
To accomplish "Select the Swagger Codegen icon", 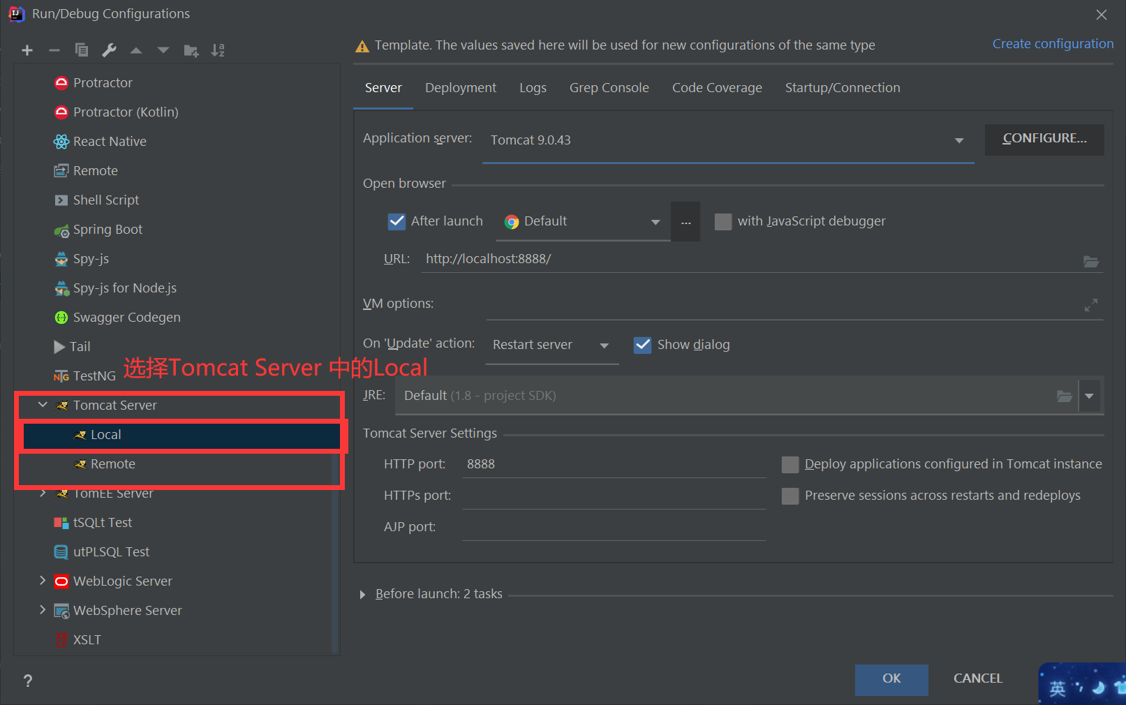I will tap(61, 318).
